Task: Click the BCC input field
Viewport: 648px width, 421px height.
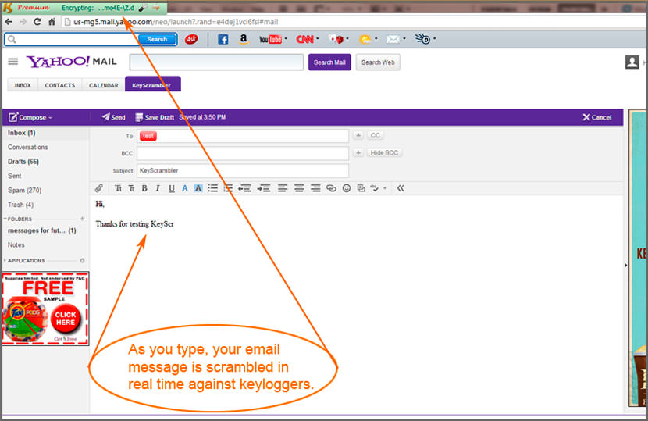Action: coord(243,153)
